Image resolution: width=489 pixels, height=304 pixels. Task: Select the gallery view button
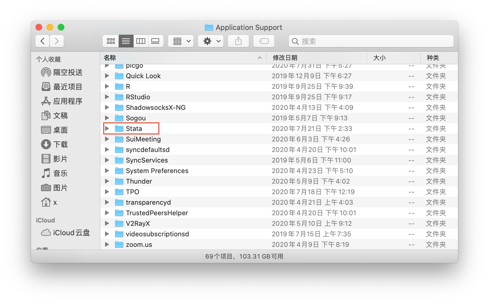(156, 41)
